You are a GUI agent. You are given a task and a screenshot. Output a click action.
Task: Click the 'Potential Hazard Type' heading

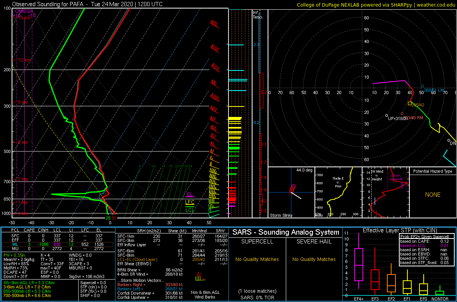(433, 172)
